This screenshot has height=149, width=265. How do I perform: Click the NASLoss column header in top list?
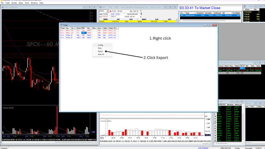pos(238,105)
